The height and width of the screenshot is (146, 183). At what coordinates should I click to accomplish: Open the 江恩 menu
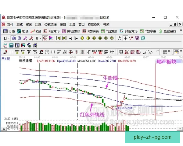coord(38,24)
